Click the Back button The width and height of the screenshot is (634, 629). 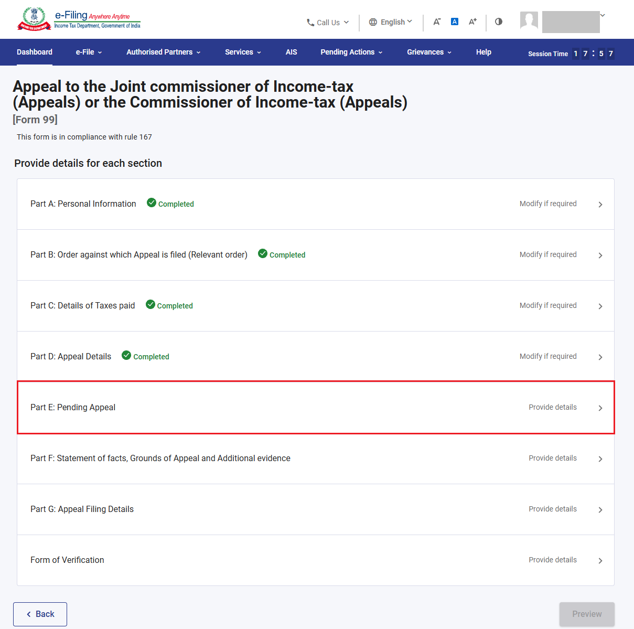[x=40, y=614]
